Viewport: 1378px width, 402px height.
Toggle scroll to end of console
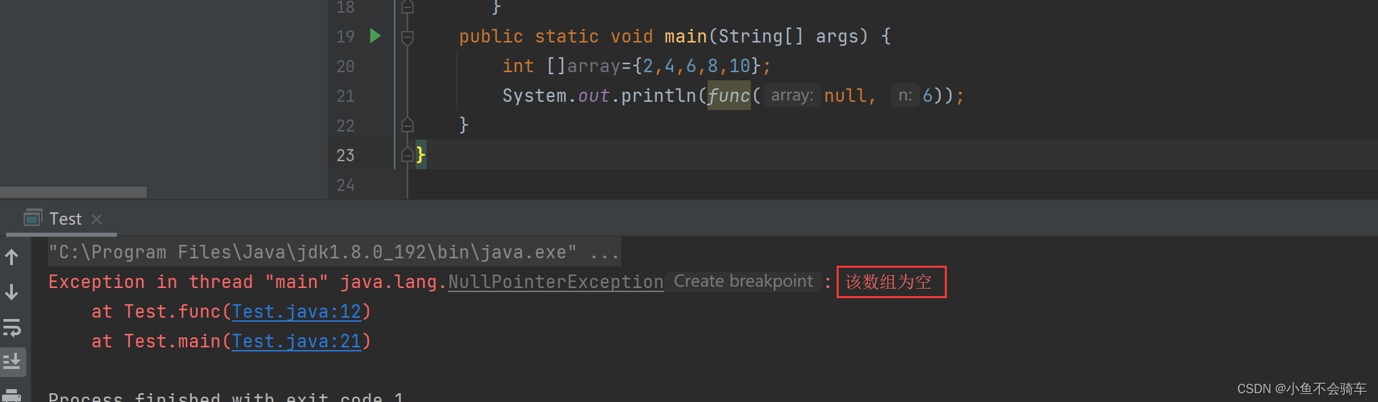12,362
